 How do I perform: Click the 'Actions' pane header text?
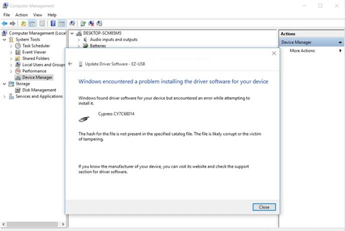tap(288, 34)
